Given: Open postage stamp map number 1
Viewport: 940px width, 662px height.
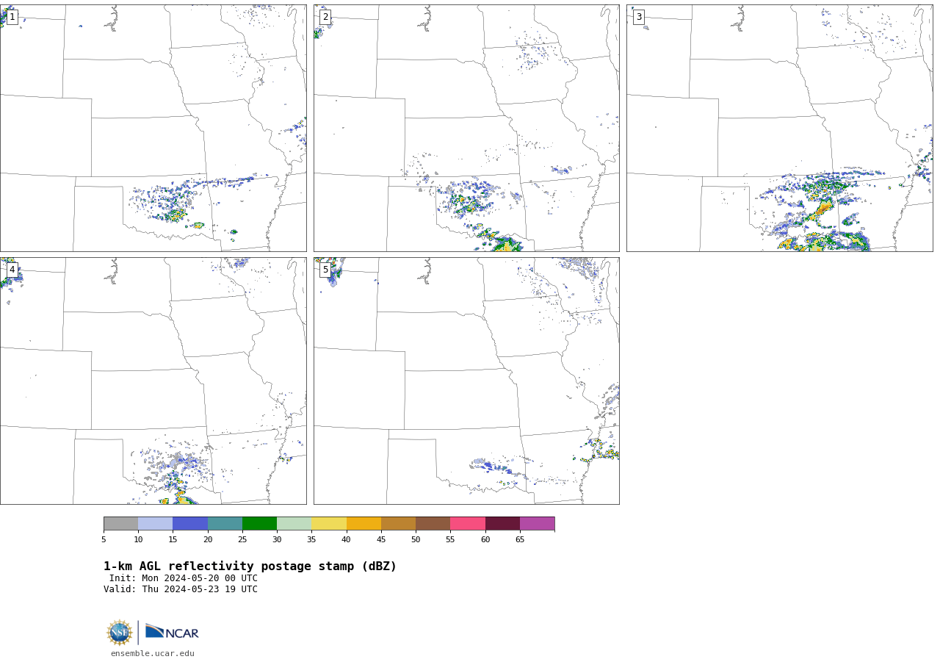Looking at the screenshot, I should (153, 128).
